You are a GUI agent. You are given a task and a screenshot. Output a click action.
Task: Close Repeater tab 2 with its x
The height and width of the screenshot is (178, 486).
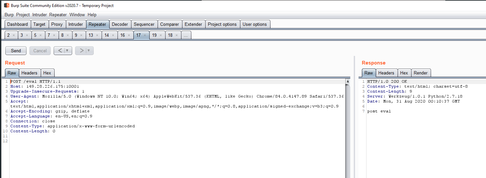(x=14, y=35)
